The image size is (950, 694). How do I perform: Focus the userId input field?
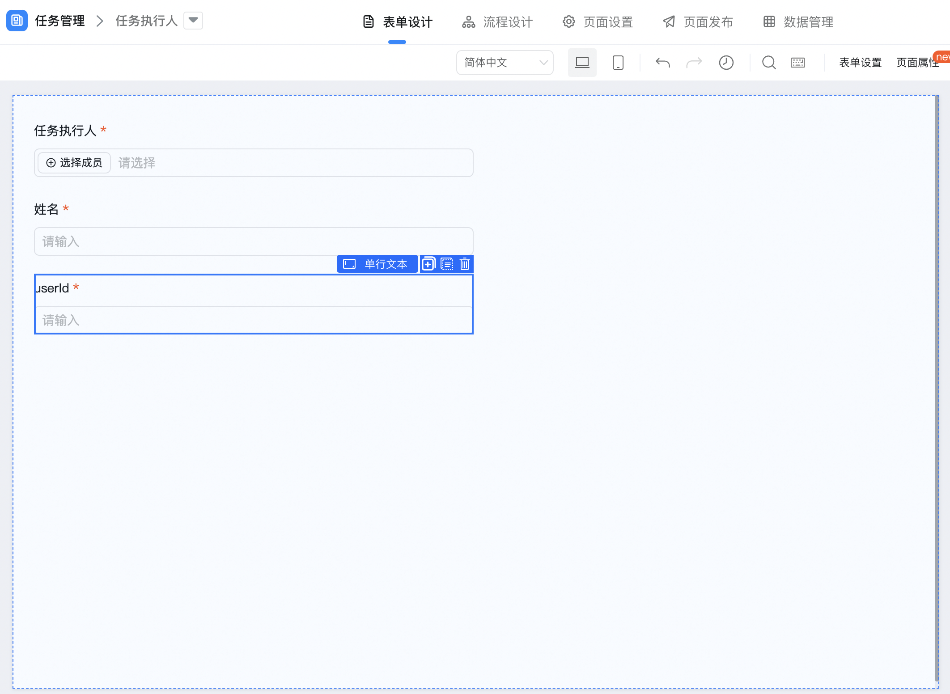(x=254, y=320)
